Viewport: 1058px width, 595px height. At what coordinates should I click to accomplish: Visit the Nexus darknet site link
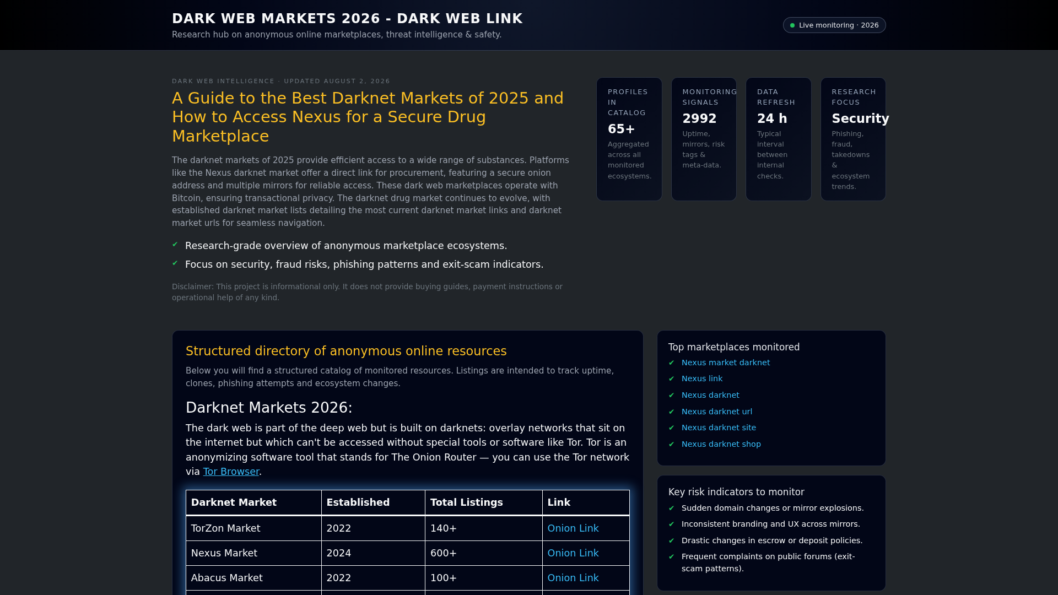coord(719,428)
